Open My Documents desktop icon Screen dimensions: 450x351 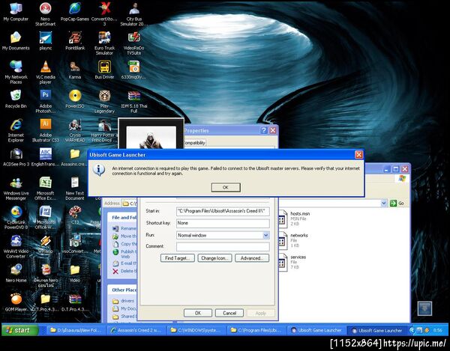coord(16,41)
